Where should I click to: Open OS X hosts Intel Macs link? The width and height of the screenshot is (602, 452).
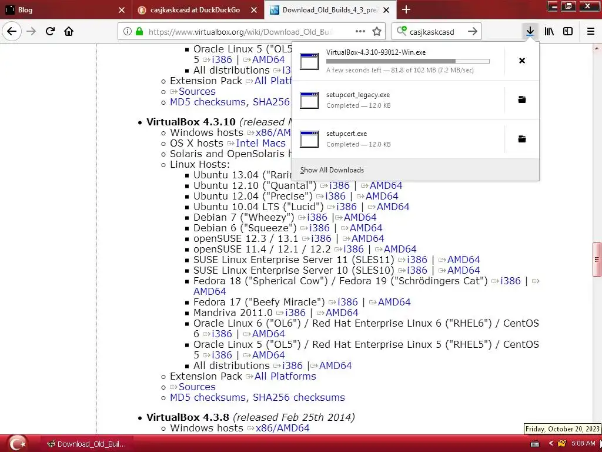(x=260, y=144)
